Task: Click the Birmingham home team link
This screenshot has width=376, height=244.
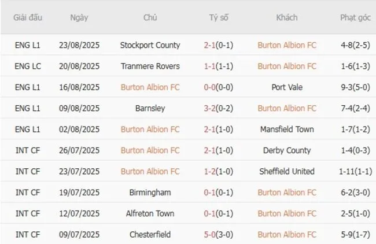Action: coord(150,192)
